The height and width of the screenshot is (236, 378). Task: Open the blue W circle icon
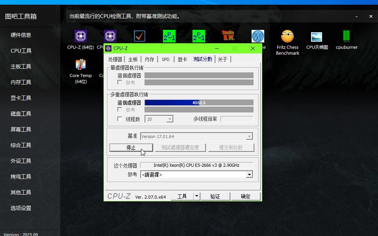[258, 36]
